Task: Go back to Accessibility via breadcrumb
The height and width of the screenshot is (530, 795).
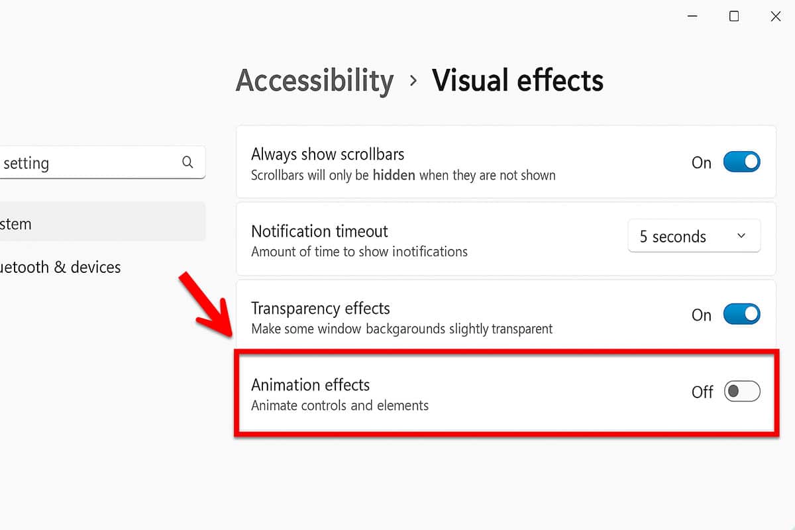Action: tap(315, 81)
